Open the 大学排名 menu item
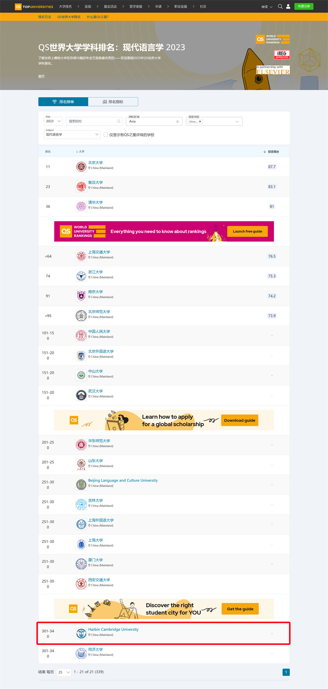328x689 pixels. pos(65,7)
